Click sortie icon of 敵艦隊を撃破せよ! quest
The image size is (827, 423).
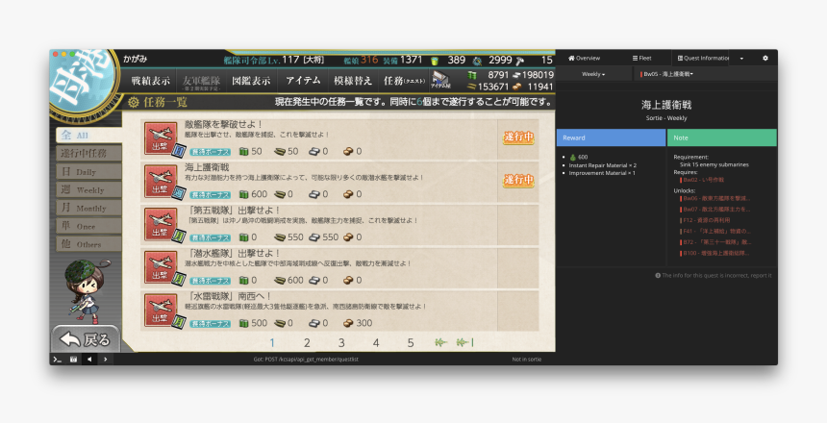point(161,138)
